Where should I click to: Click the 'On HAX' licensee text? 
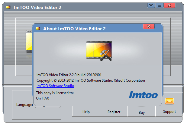(x=43, y=98)
